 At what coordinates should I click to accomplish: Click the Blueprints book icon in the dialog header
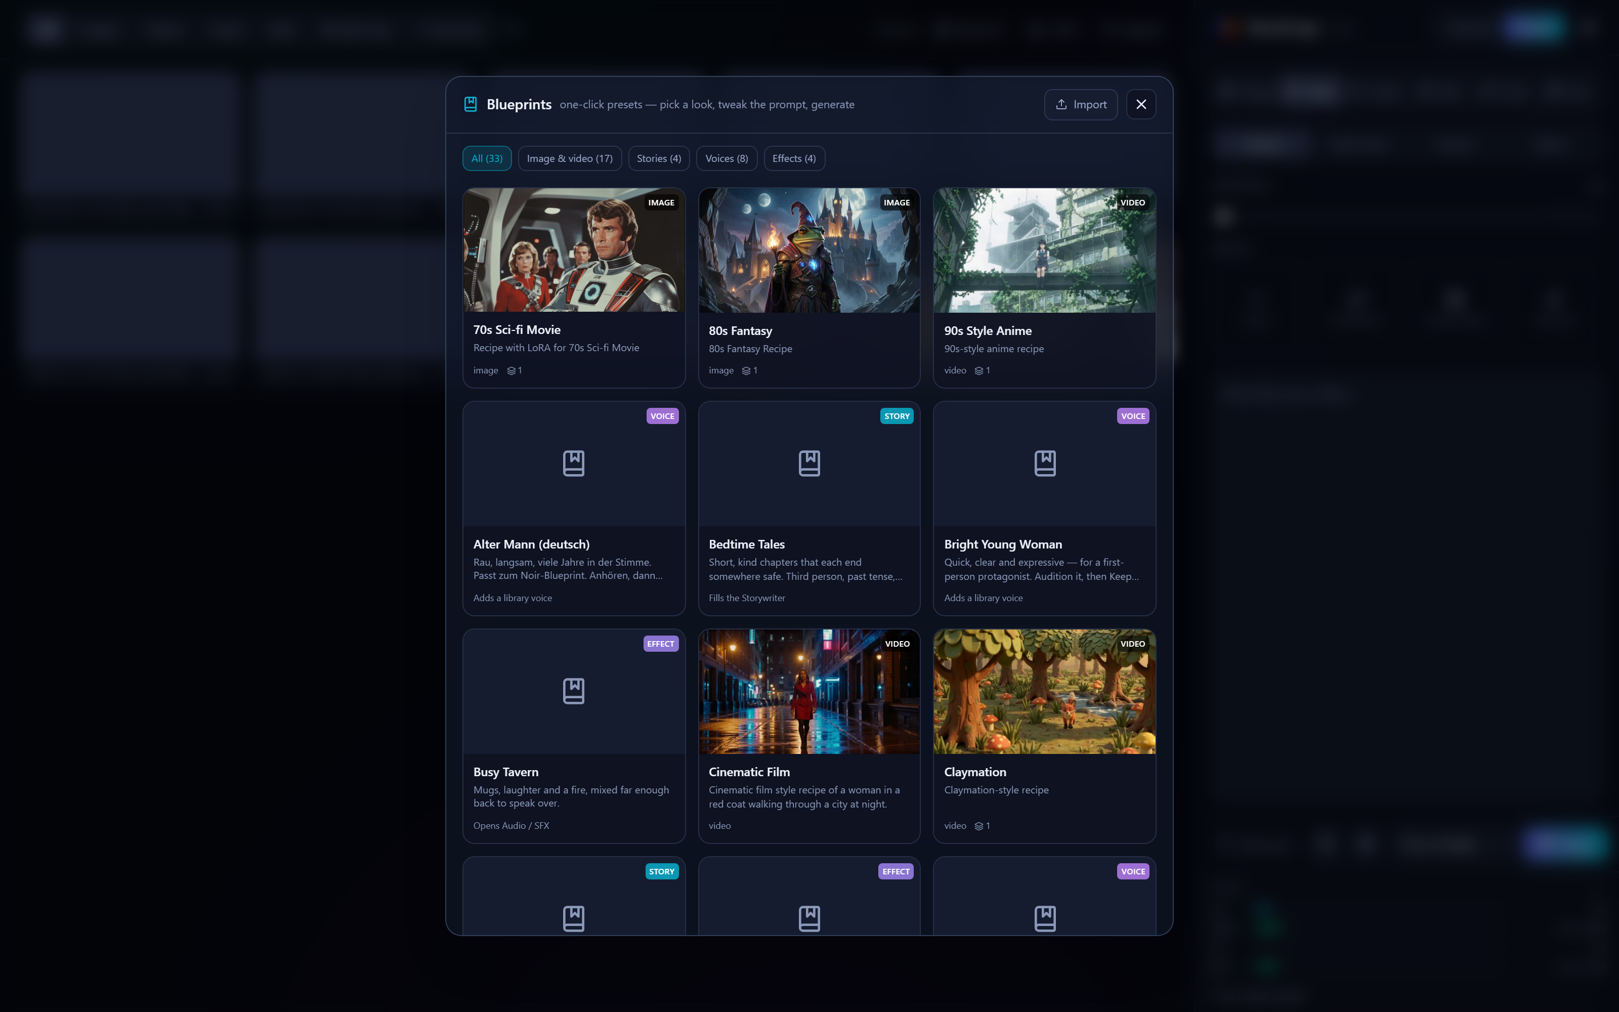[x=471, y=104]
